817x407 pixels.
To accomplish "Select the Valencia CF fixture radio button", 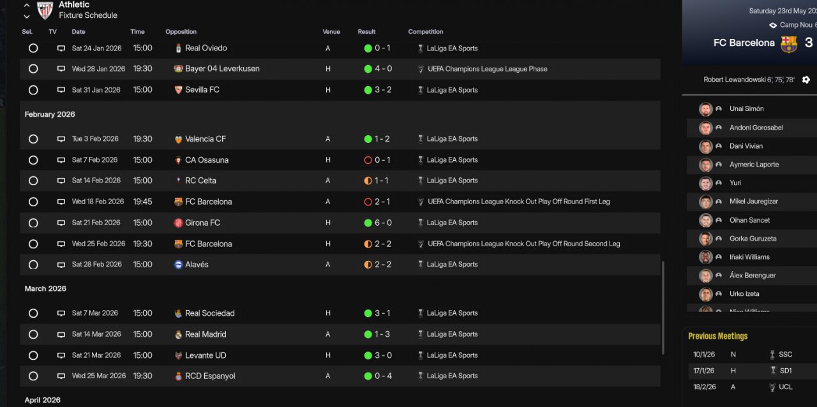I will pyautogui.click(x=33, y=139).
